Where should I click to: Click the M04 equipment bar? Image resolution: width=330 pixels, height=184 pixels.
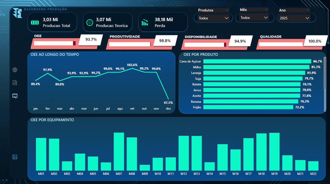(80, 162)
